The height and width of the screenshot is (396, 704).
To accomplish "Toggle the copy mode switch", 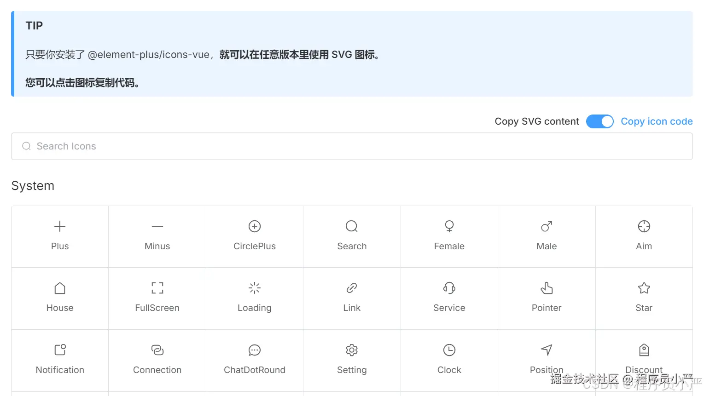I will tap(600, 121).
